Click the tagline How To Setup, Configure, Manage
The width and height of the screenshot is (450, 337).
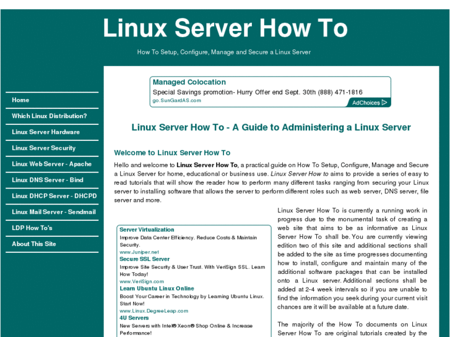(x=224, y=52)
